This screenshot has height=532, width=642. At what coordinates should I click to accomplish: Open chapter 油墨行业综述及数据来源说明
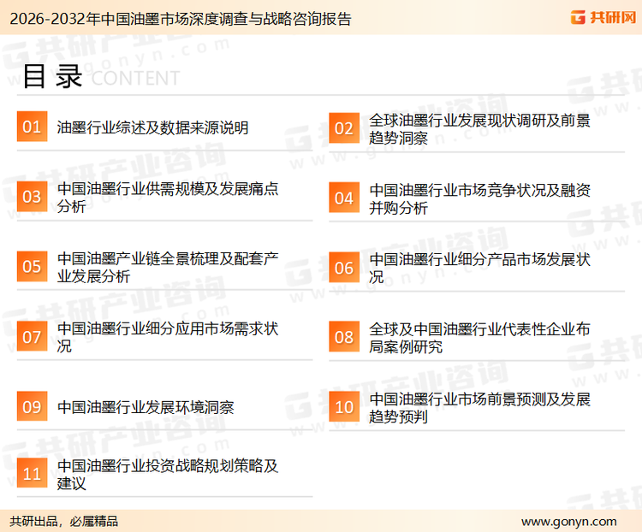tap(152, 127)
